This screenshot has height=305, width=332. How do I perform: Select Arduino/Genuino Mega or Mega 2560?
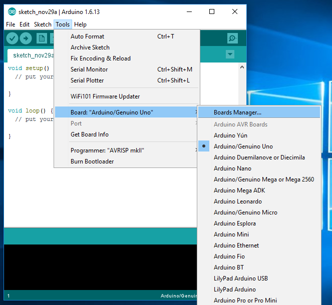pos(259,179)
